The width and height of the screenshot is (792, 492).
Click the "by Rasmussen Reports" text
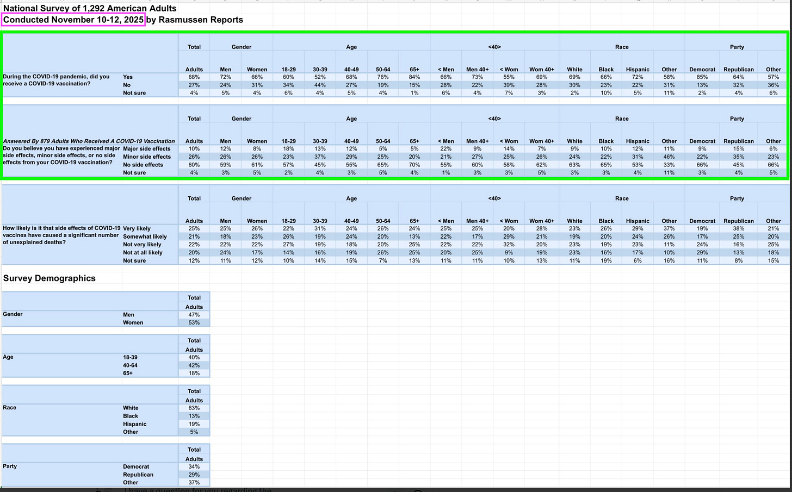coord(194,20)
